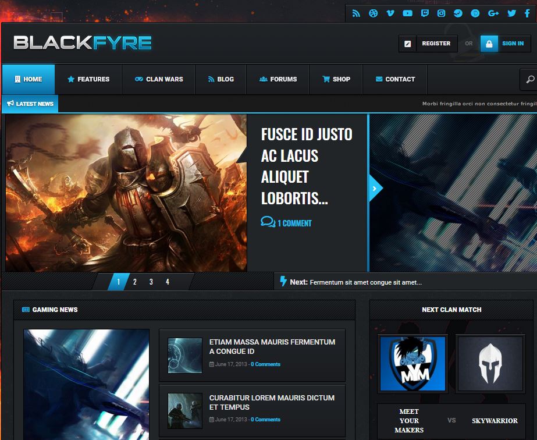This screenshot has width=537, height=440.
Task: Open the Twitter social icon
Action: point(511,13)
